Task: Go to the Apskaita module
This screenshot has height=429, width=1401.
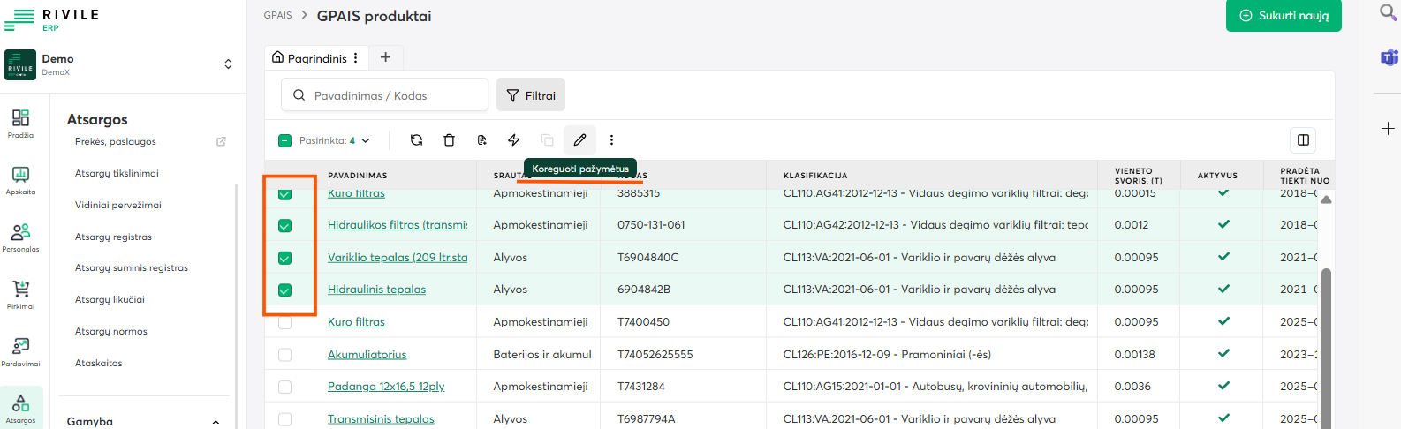Action: pyautogui.click(x=20, y=179)
